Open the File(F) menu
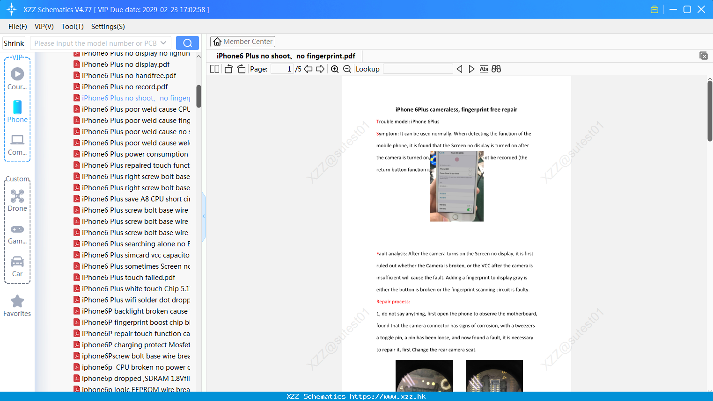Image resolution: width=713 pixels, height=401 pixels. coord(18,27)
